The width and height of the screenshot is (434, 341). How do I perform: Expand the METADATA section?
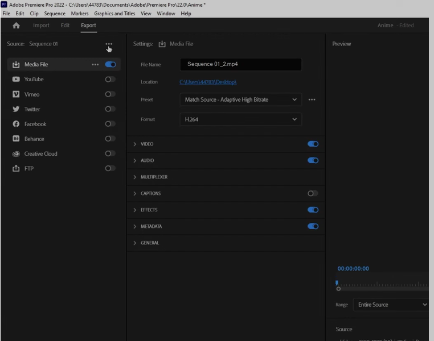[x=135, y=226]
